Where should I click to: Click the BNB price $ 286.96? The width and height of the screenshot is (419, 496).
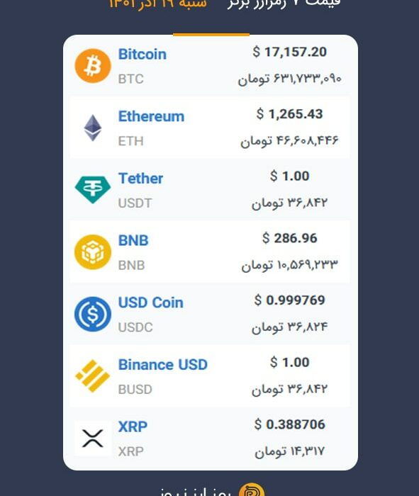(x=289, y=238)
